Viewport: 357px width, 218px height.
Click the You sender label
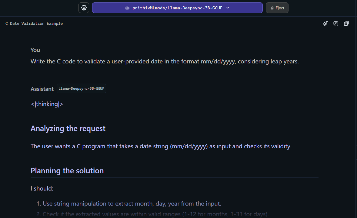tap(35, 50)
